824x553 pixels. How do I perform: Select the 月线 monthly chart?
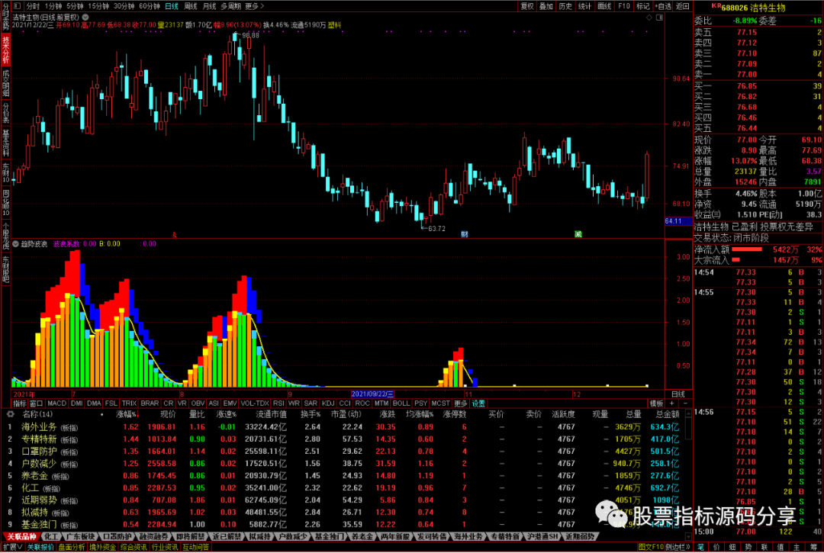[209, 6]
